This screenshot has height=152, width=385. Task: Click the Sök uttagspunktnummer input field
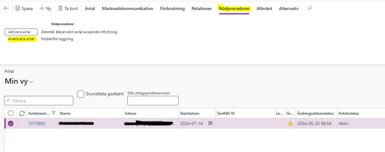click(153, 101)
